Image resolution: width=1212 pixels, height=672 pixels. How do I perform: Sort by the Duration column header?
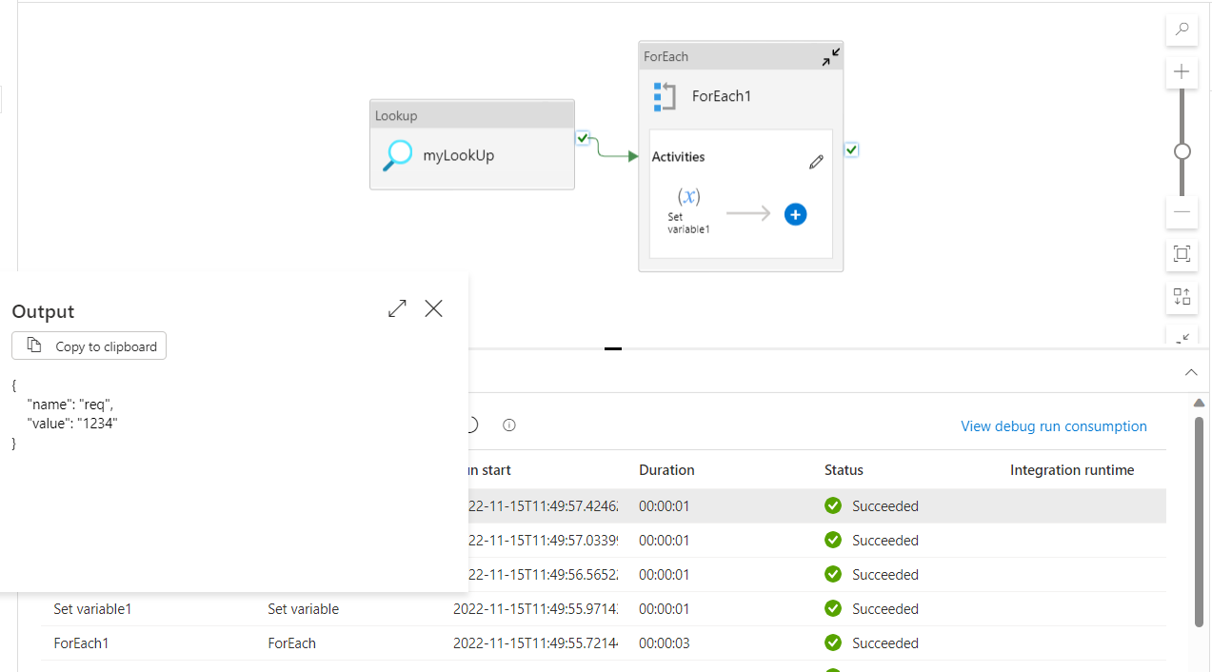(666, 470)
